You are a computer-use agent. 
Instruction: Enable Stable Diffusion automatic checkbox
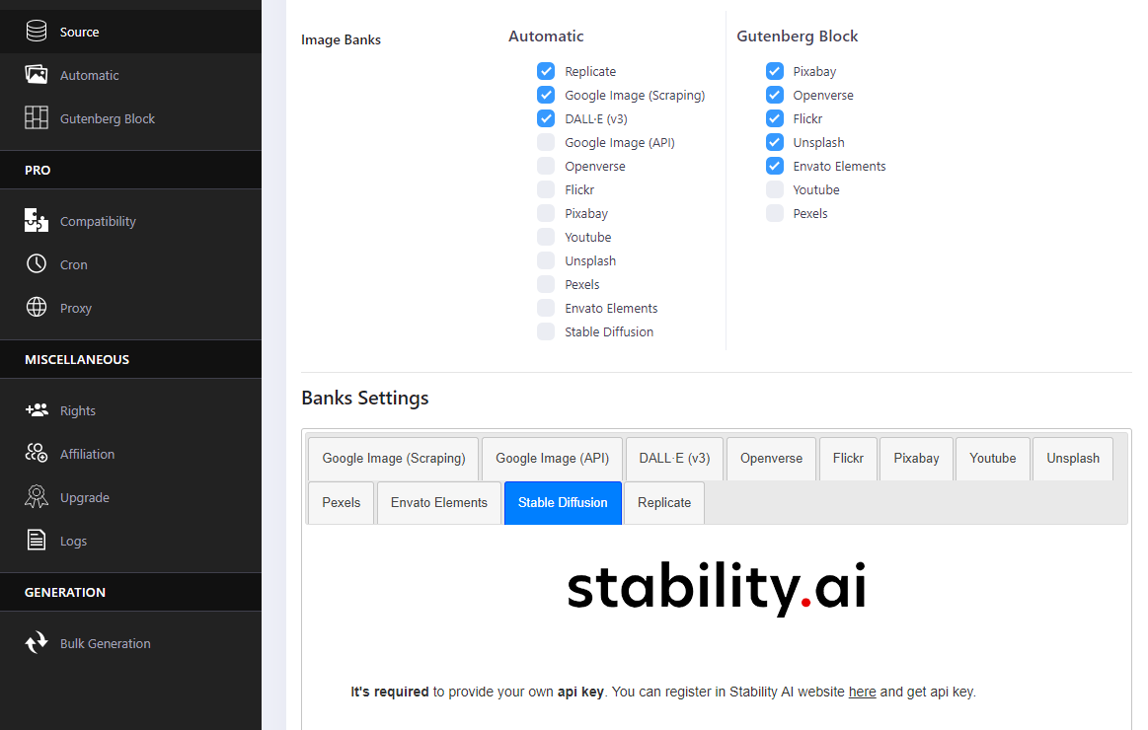(546, 331)
